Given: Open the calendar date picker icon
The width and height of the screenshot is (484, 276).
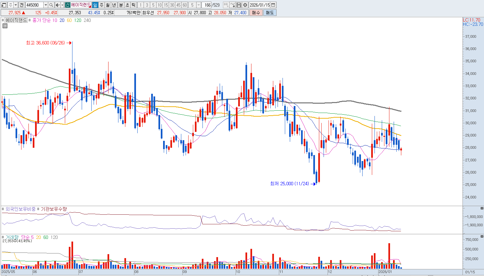Looking at the screenshot, I should (273, 5).
